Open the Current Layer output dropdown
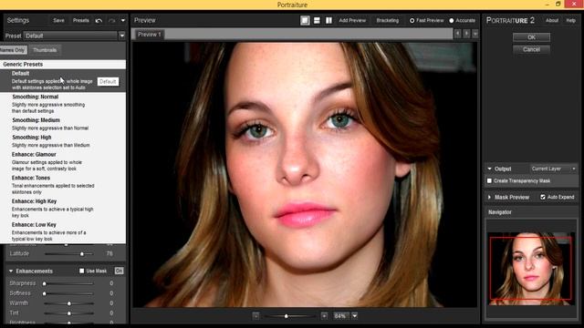584x328 pixels. [554, 169]
